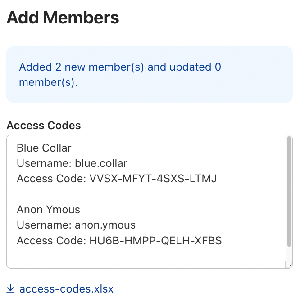The height and width of the screenshot is (306, 300).
Task: Click the empty space at the textarea bottom
Action: pyautogui.click(x=135, y=257)
